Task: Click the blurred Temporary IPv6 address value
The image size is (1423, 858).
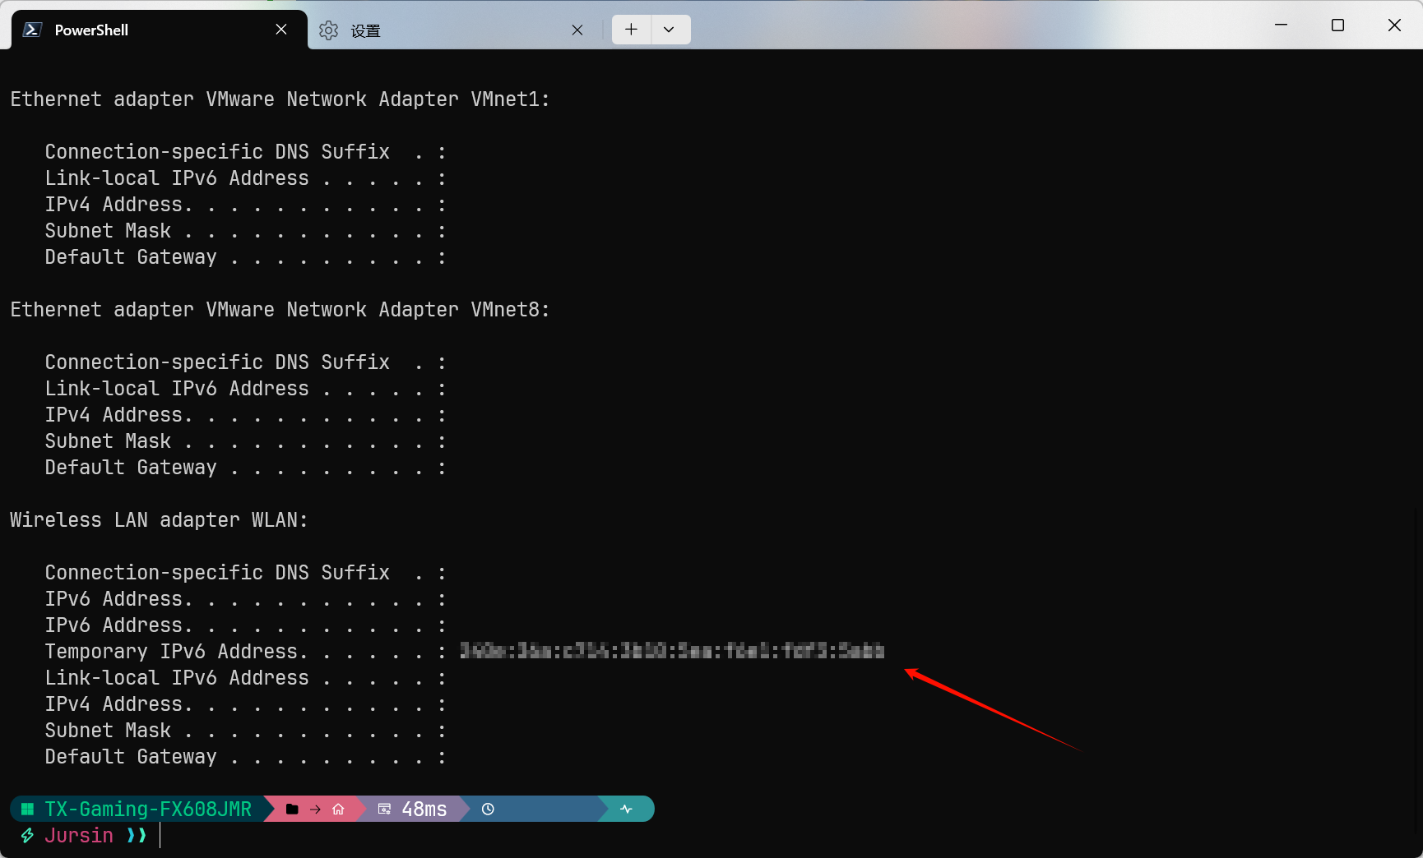Action: (x=671, y=652)
